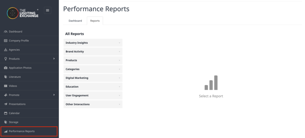
Task: Click the Application Photos camera icon
Action: [6, 68]
